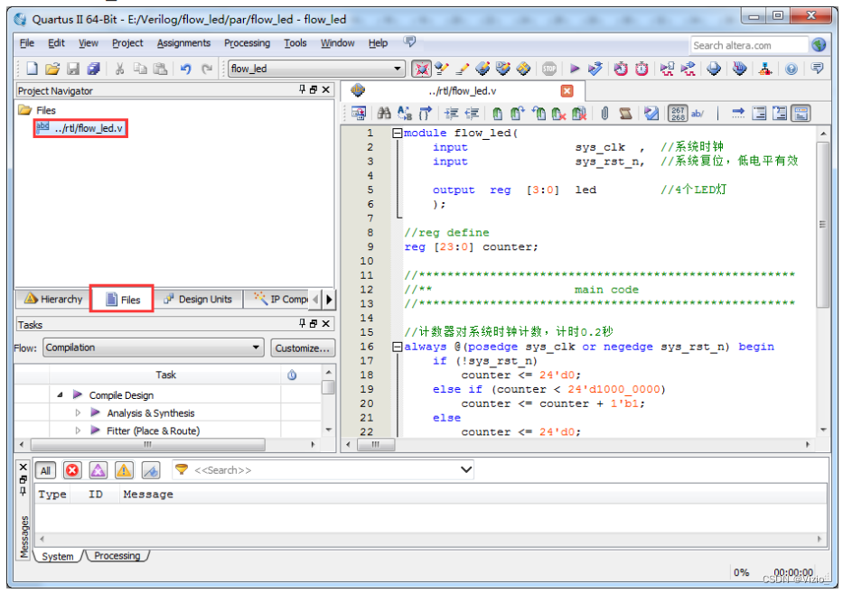
Task: Toggle the yellow Warning messages filter
Action: coord(124,470)
